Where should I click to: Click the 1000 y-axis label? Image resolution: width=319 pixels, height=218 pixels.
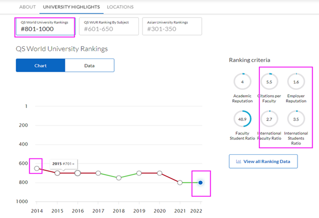click(22, 202)
